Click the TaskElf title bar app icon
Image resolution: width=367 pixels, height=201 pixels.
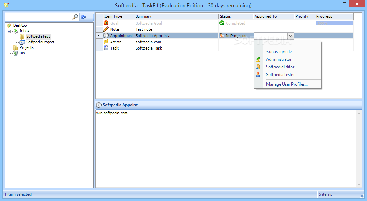pos(6,5)
